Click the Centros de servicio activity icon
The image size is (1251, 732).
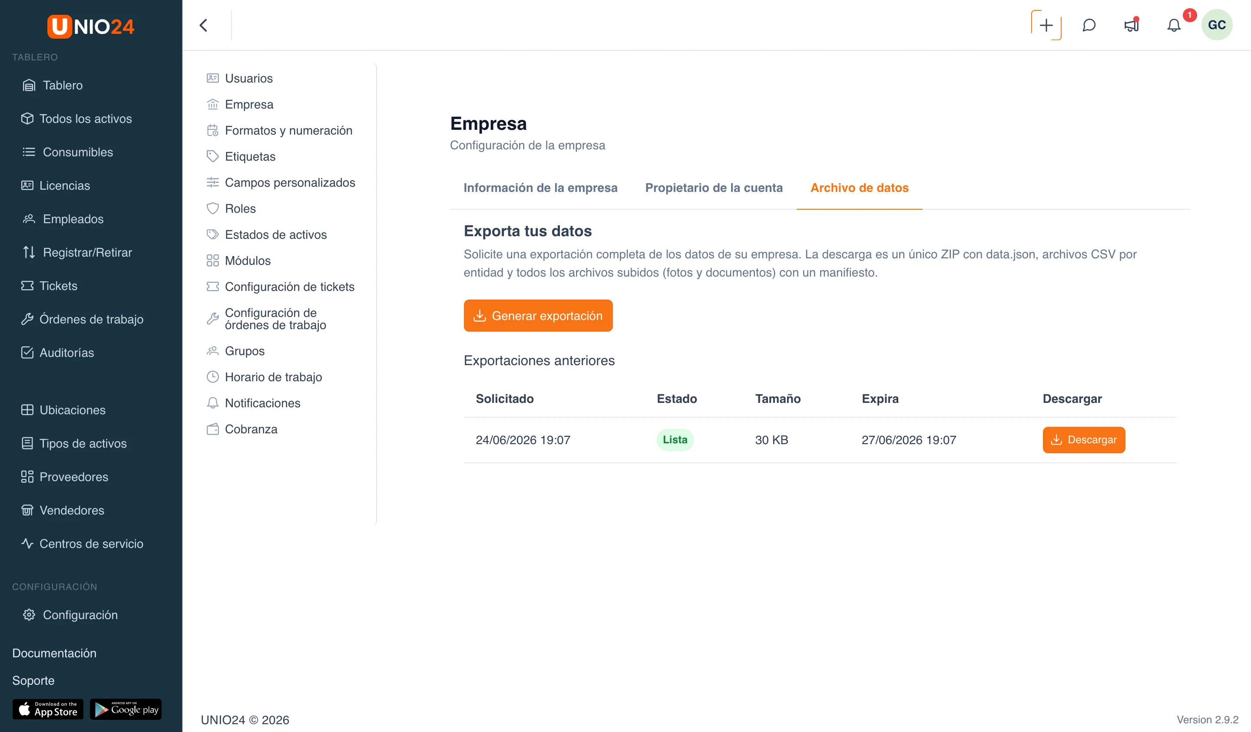point(27,544)
